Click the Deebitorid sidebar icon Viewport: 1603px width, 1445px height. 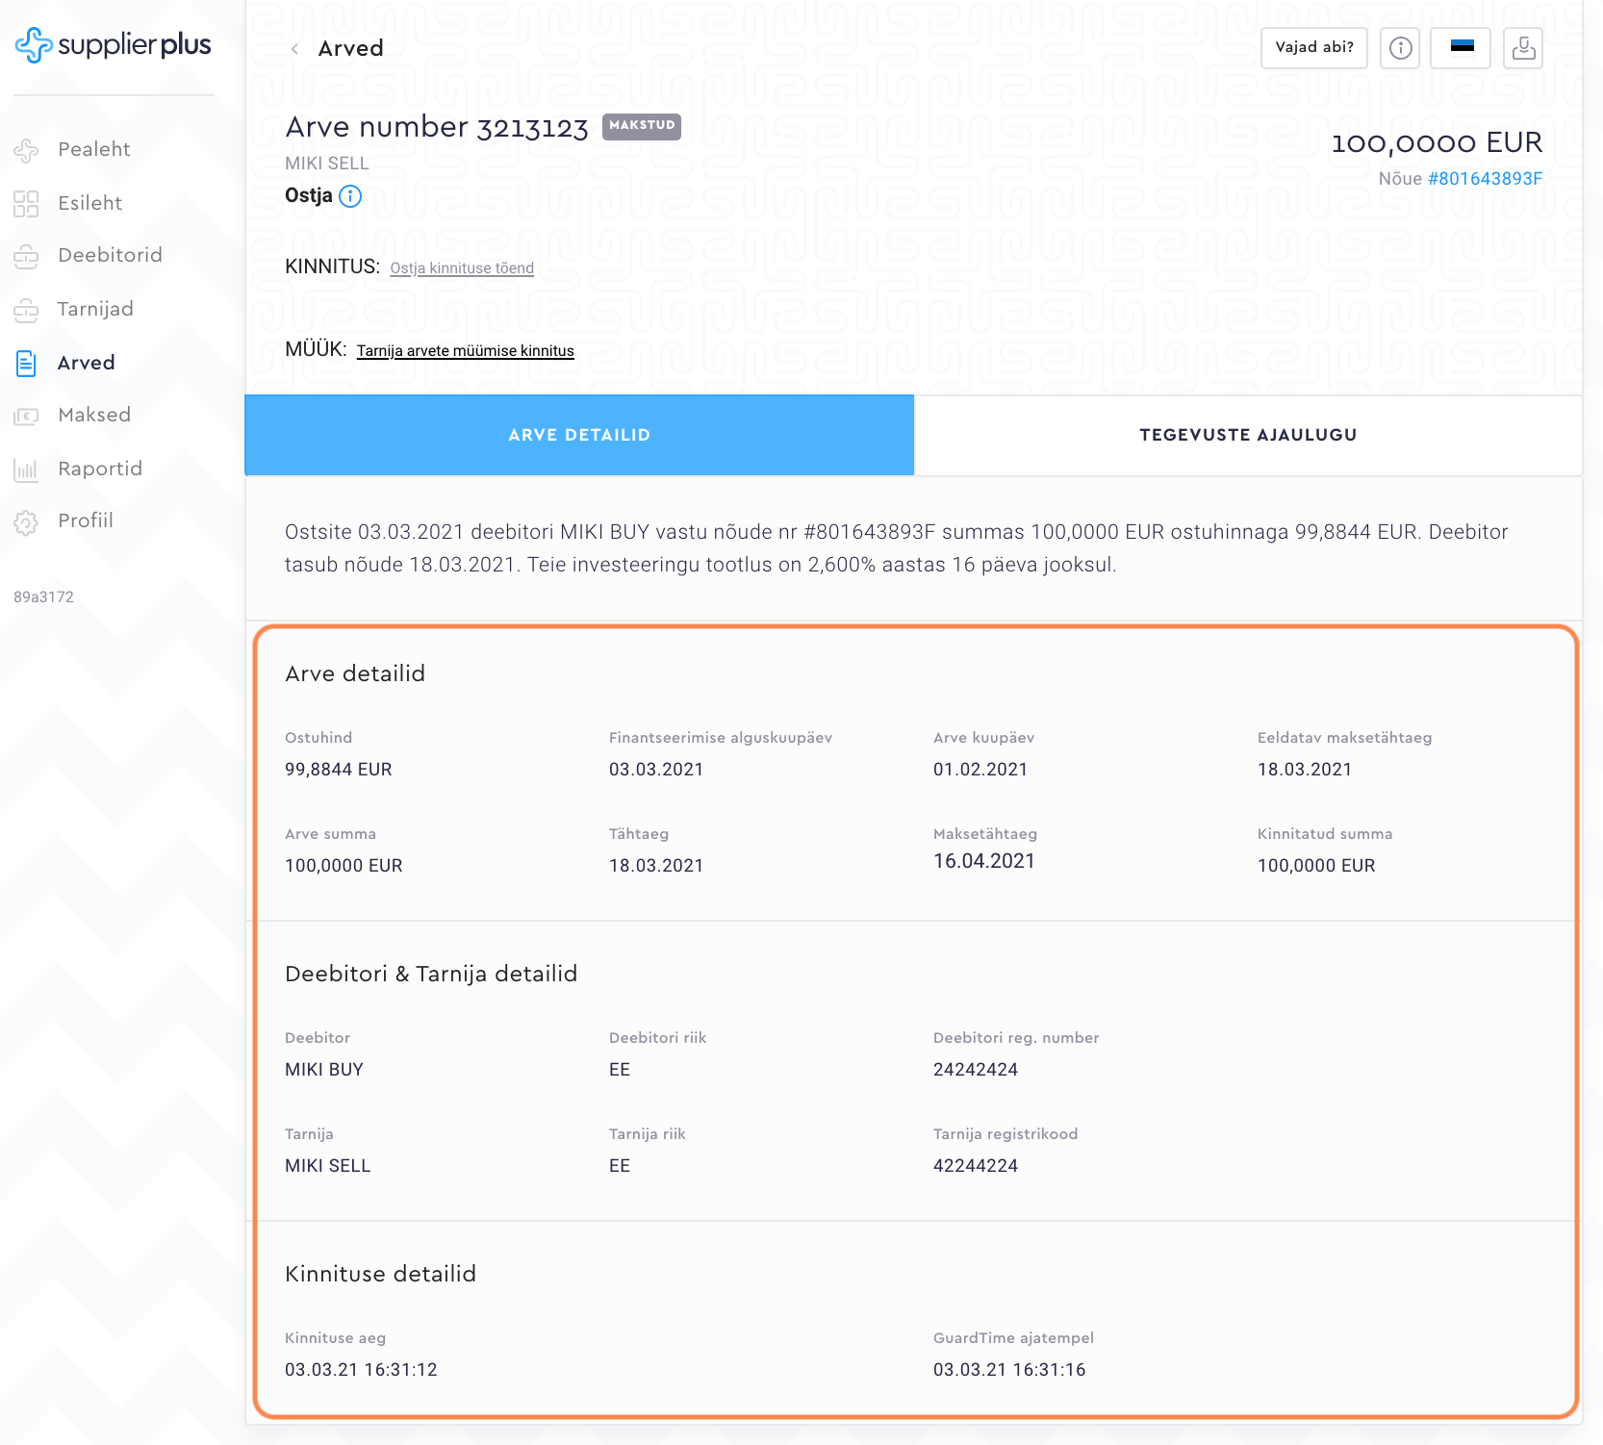pyautogui.click(x=26, y=256)
